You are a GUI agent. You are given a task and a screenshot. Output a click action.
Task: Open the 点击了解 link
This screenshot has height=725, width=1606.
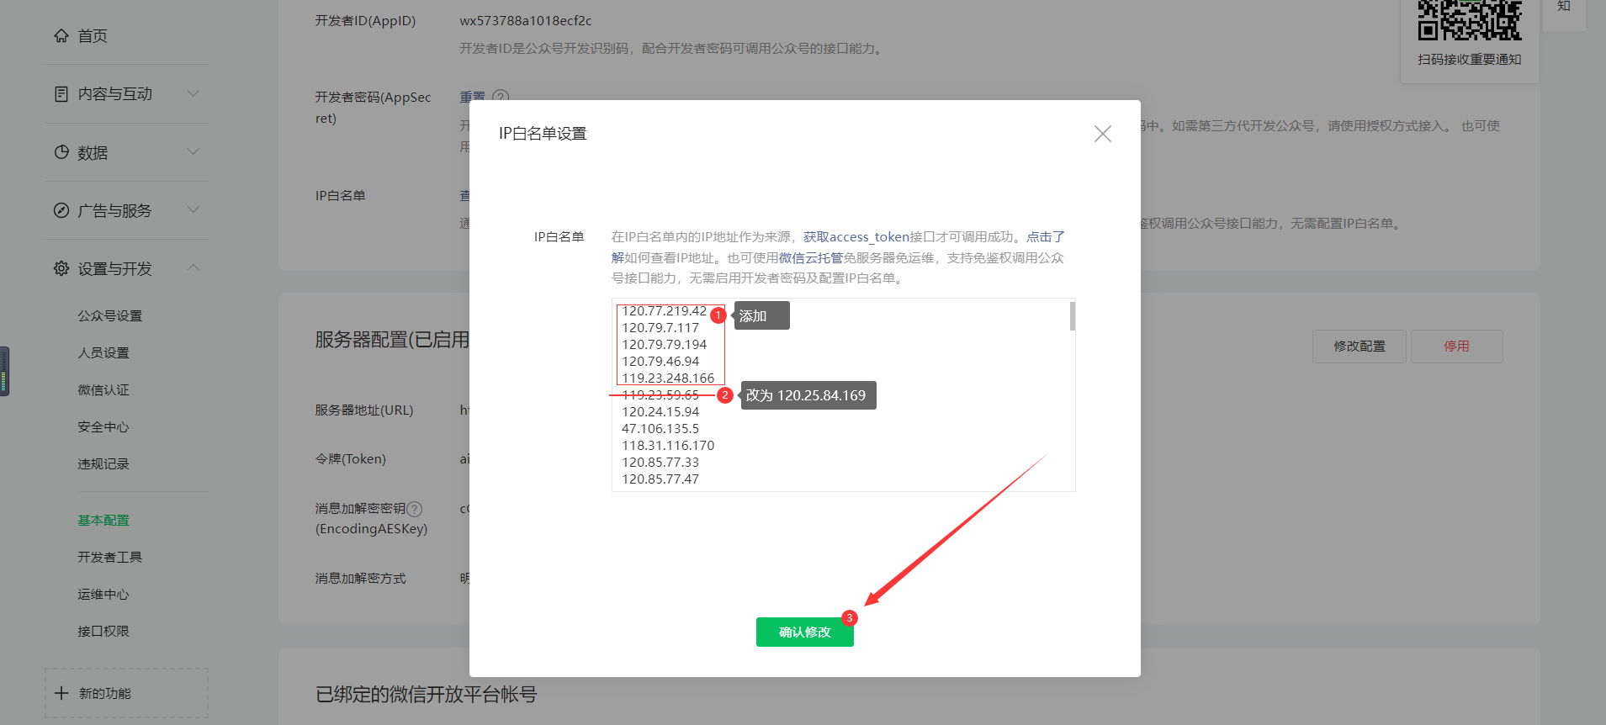[1046, 237]
